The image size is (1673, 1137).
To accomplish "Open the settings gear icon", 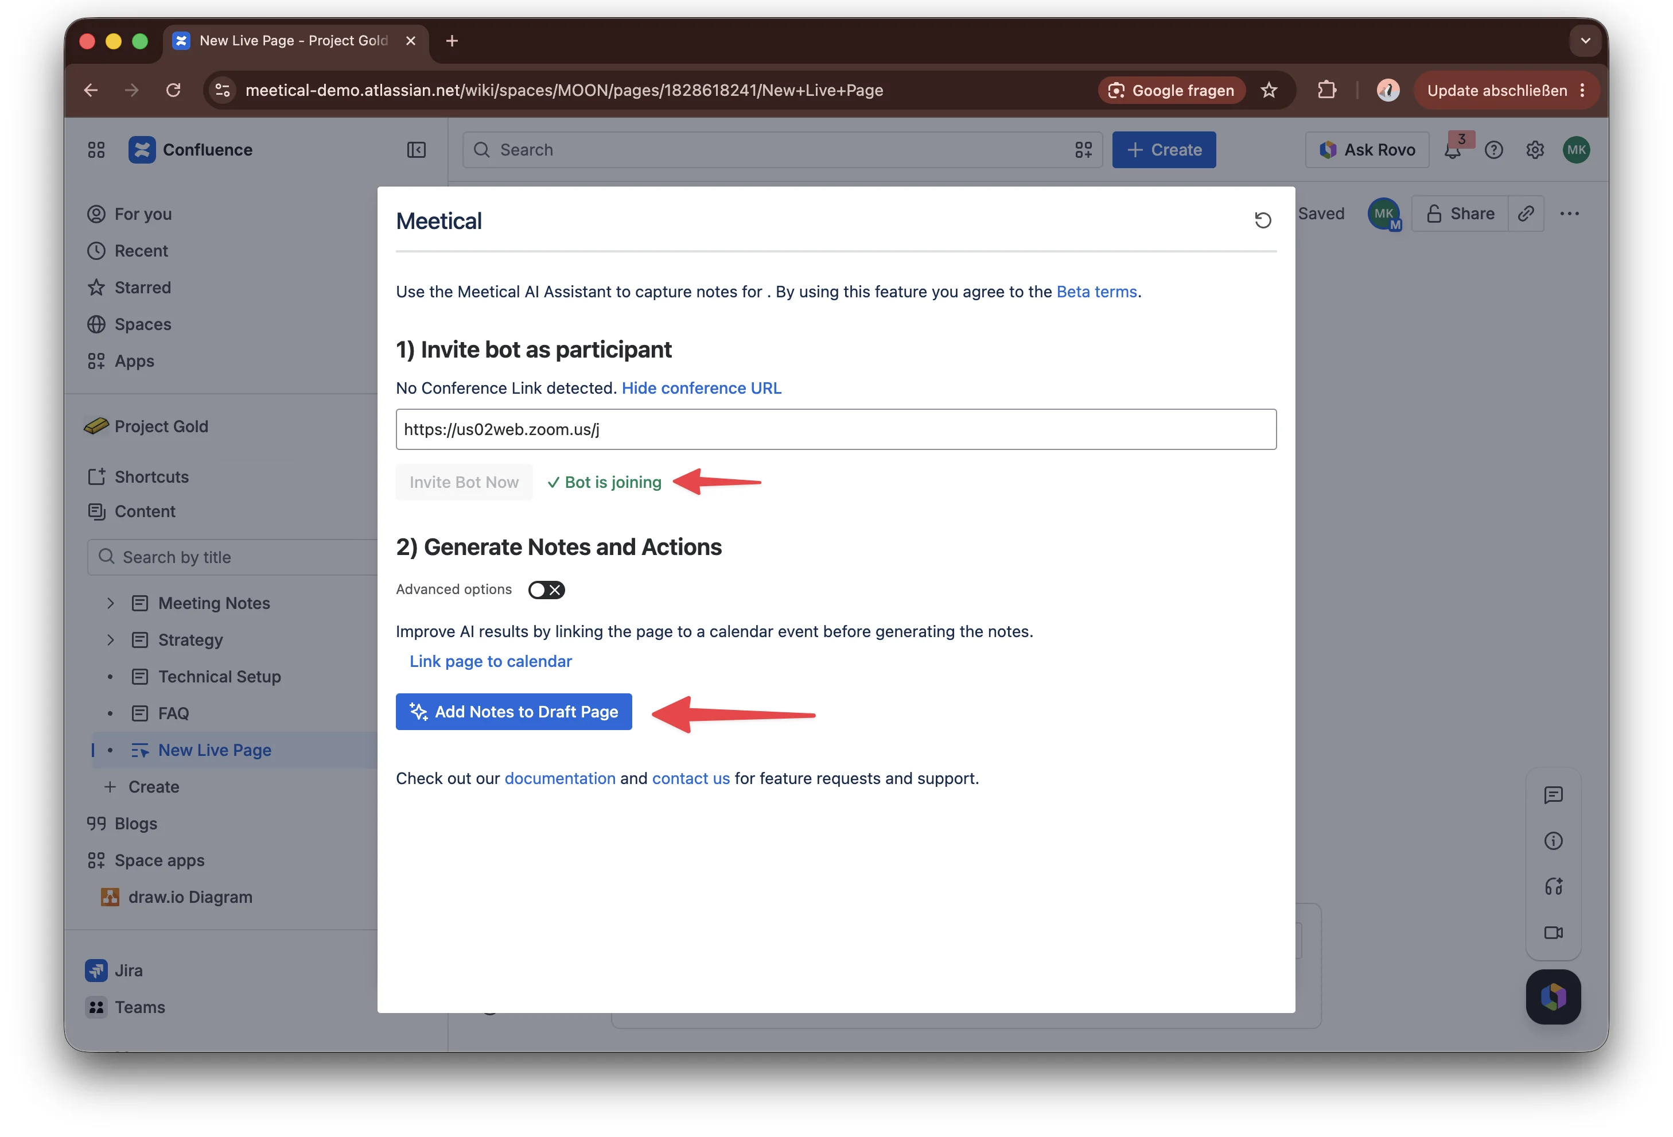I will coord(1535,150).
